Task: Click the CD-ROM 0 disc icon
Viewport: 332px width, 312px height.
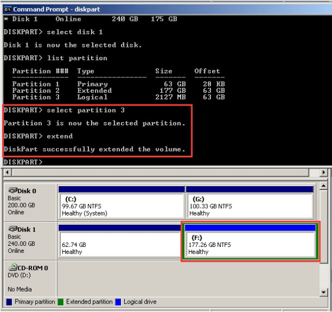Action: 13,267
